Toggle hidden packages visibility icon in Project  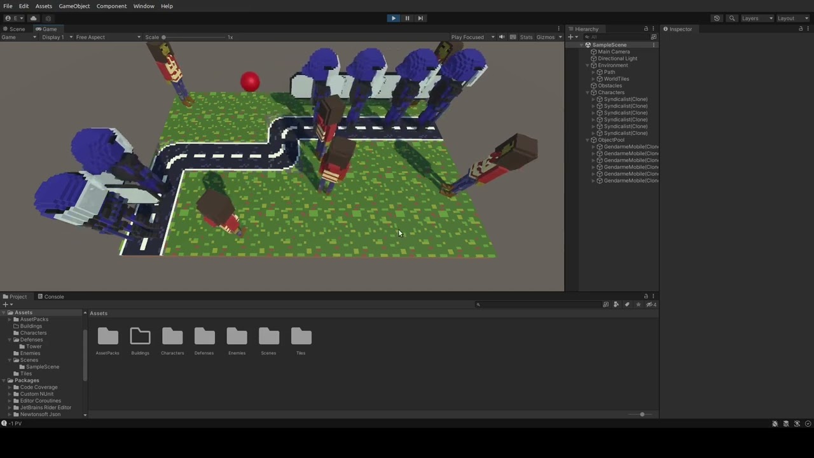coord(651,305)
